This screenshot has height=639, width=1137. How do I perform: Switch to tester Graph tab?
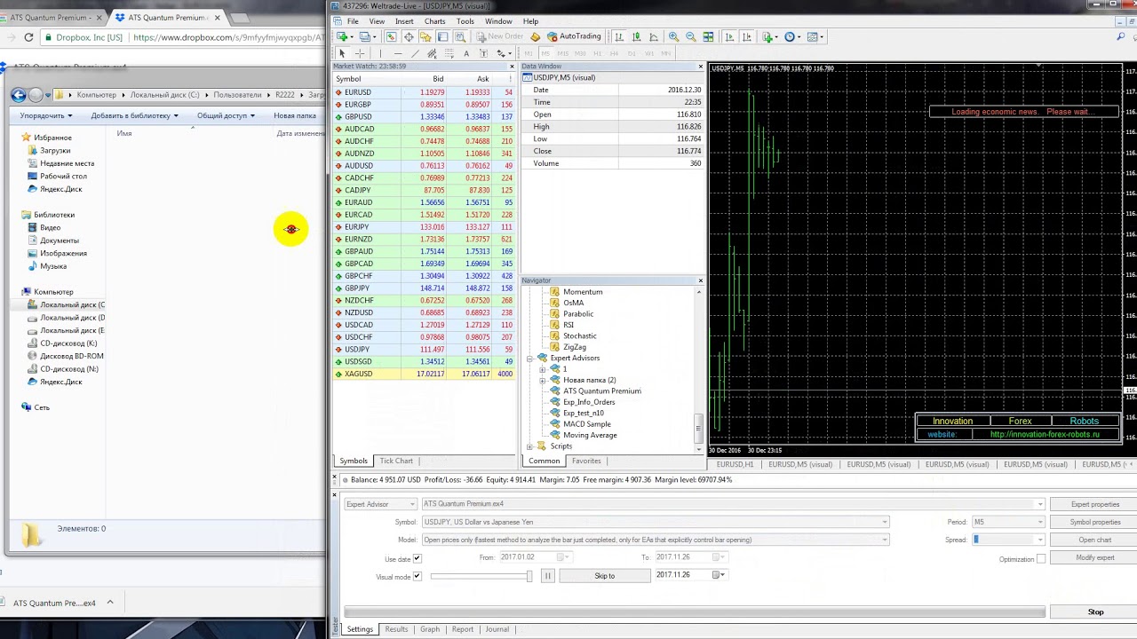click(x=430, y=629)
